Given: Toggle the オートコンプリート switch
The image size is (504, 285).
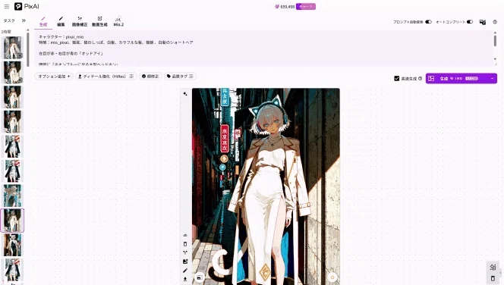Looking at the screenshot, I should click(470, 22).
